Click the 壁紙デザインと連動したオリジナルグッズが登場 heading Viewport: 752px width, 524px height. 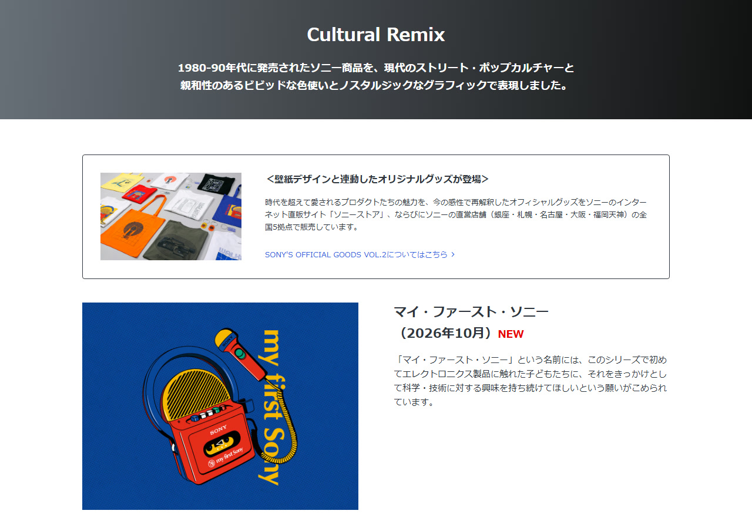[x=378, y=179]
